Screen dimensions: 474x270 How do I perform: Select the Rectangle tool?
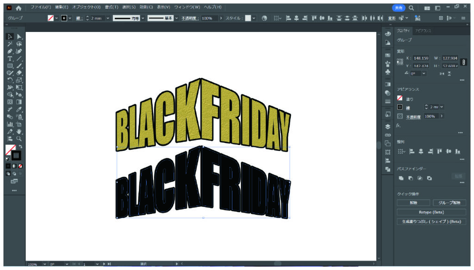pyautogui.click(x=10, y=66)
